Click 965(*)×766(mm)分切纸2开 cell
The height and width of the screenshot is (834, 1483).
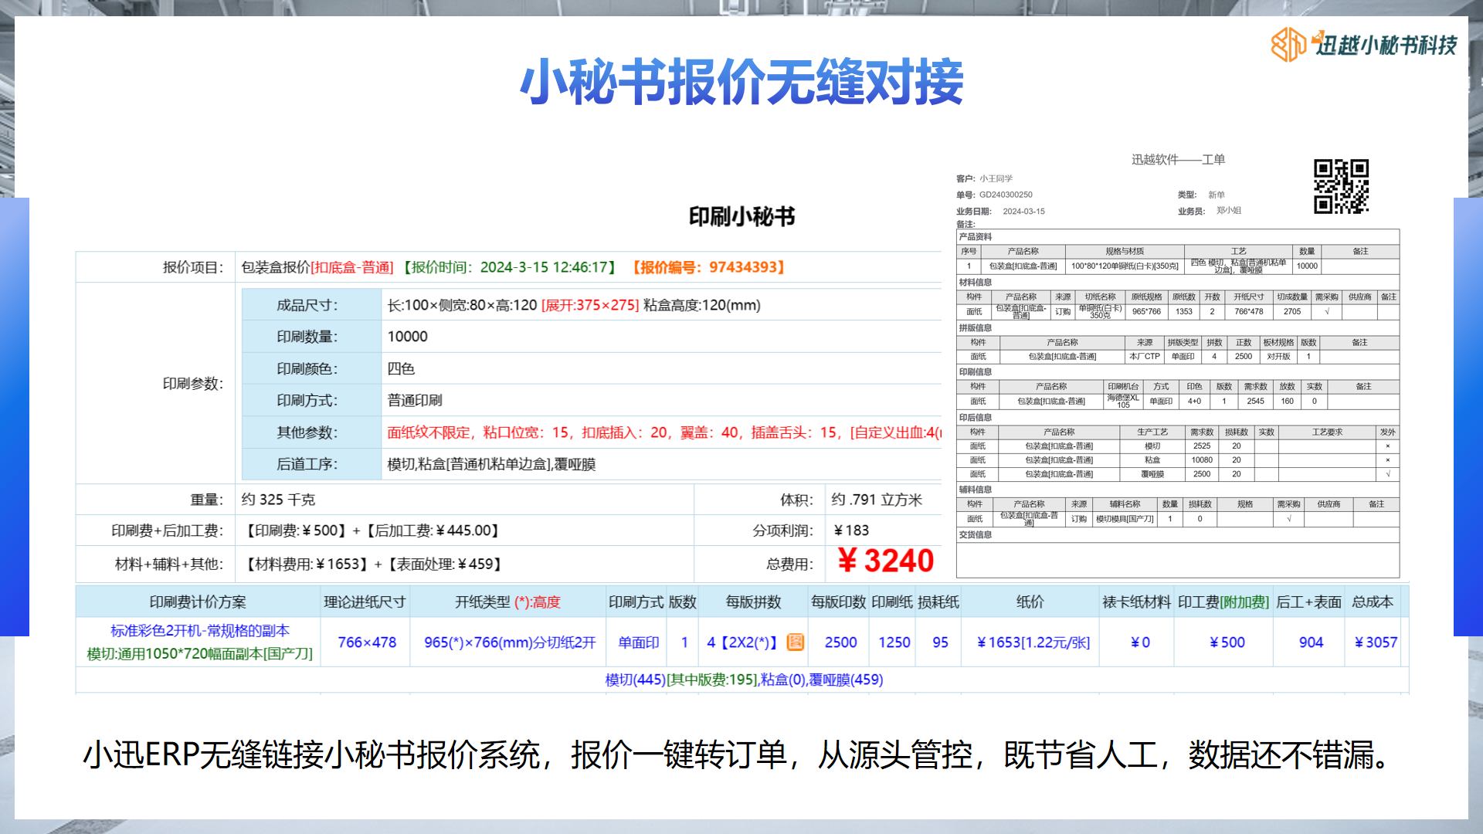pyautogui.click(x=510, y=642)
